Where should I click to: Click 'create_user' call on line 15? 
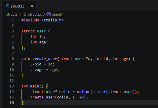(x=42, y=97)
